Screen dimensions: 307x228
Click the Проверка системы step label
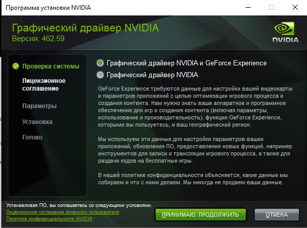point(51,66)
